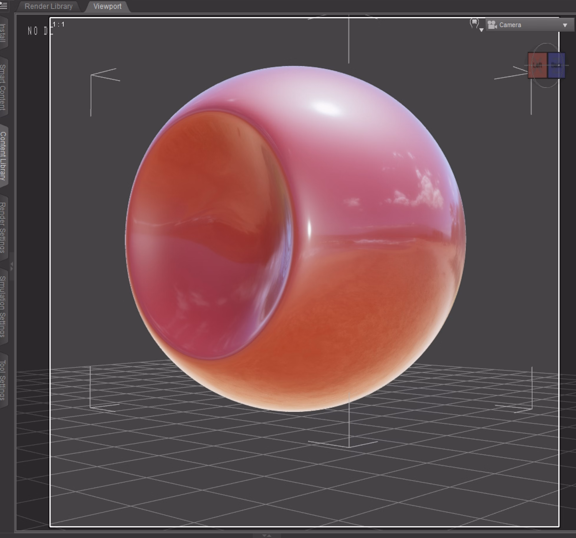The height and width of the screenshot is (538, 576).
Task: Open the Simulation Settings side tab
Action: 3,306
